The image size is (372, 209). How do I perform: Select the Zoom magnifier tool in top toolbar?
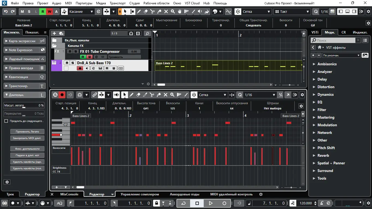173,12
